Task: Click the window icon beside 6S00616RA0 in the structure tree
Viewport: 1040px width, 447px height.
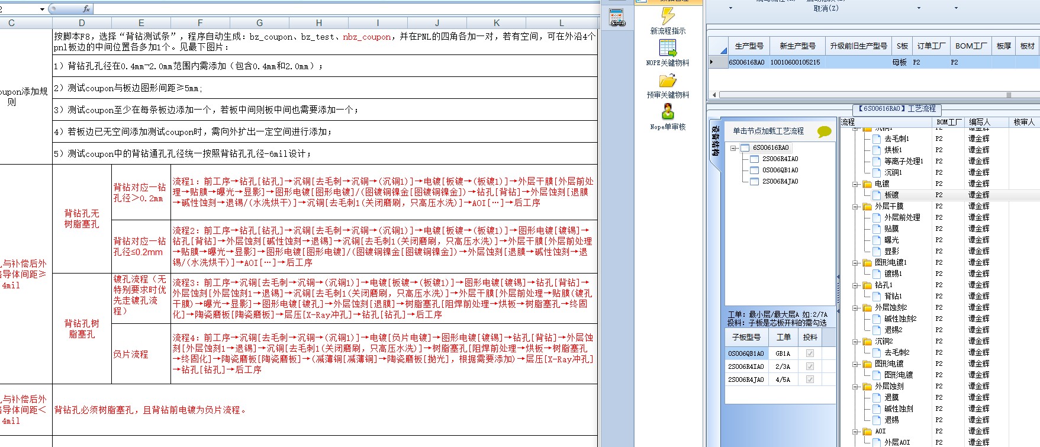Action: (745, 148)
